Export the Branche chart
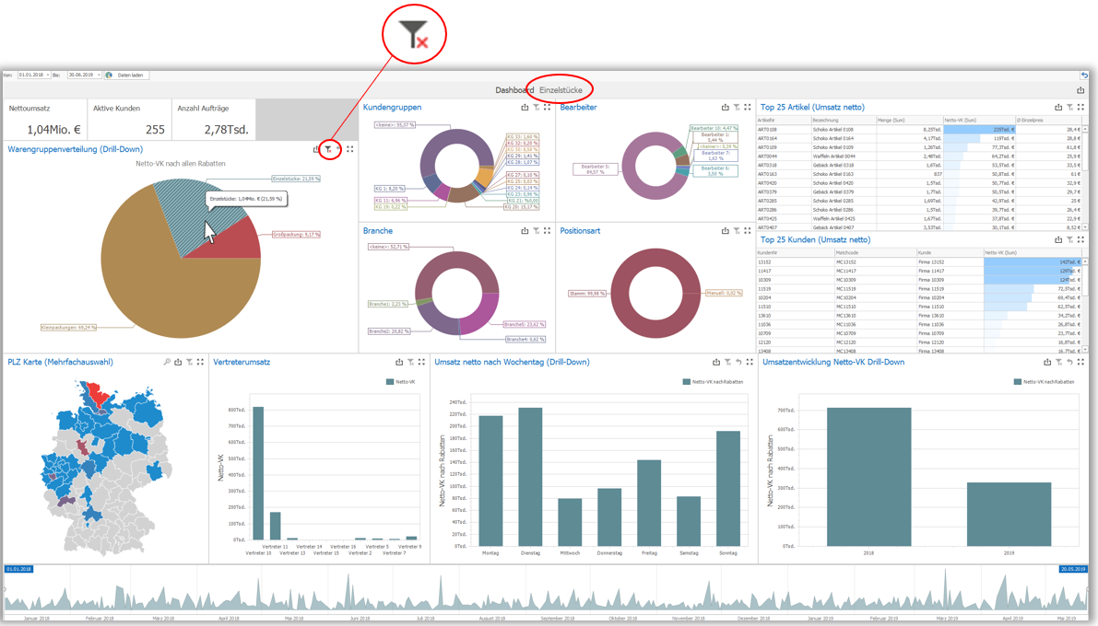This screenshot has width=1098, height=626. [525, 230]
